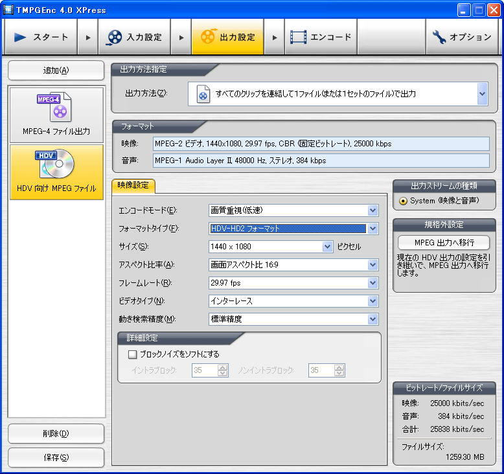Open the 入力設定 input settings stage
Viewport: 504px width, 474px height.
[134, 37]
